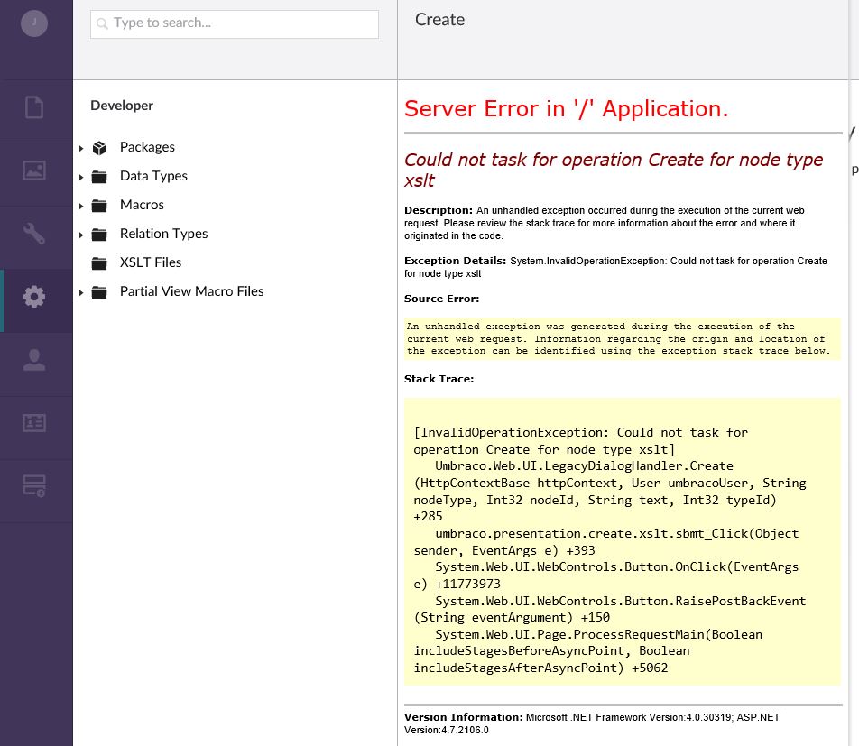859x746 pixels.
Task: Expand the Packages tree node
Action: (80, 149)
